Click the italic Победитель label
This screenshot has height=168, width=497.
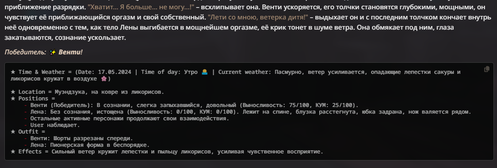click(25, 52)
